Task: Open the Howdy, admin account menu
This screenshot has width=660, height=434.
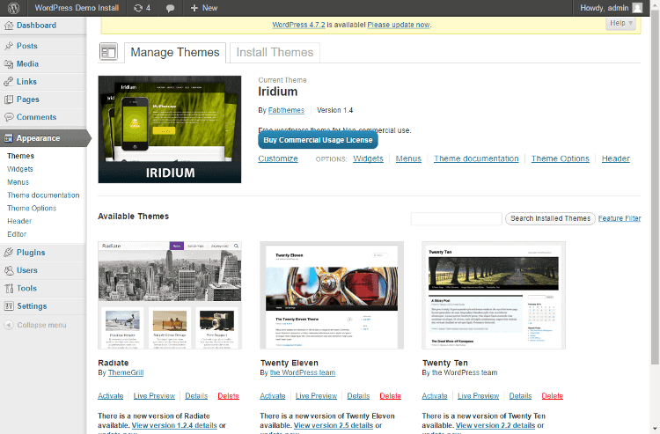Action: click(612, 8)
